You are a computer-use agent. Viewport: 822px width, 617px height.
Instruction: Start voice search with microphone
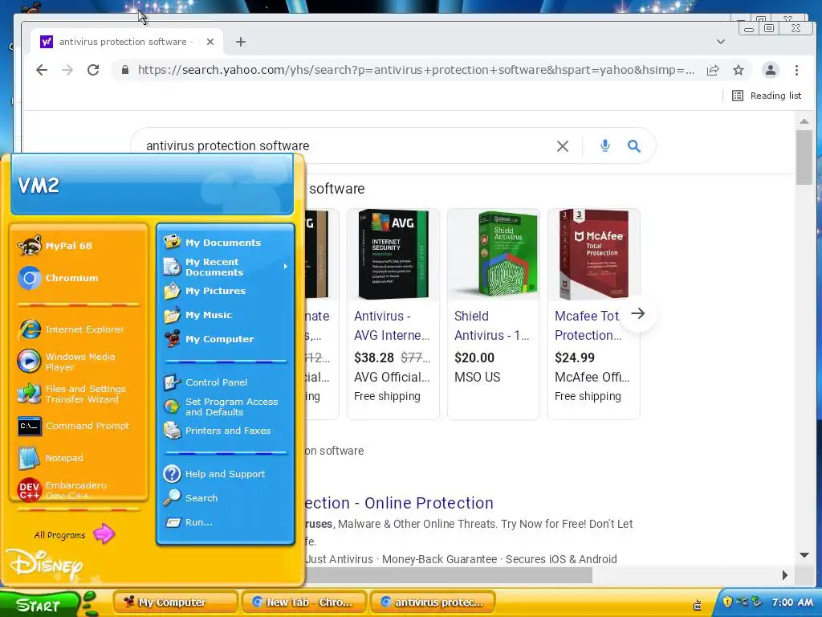pos(605,146)
